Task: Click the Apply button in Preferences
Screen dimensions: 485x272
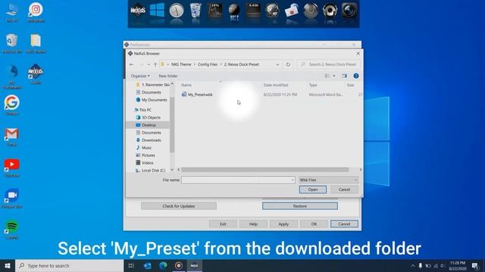Action: [283, 224]
